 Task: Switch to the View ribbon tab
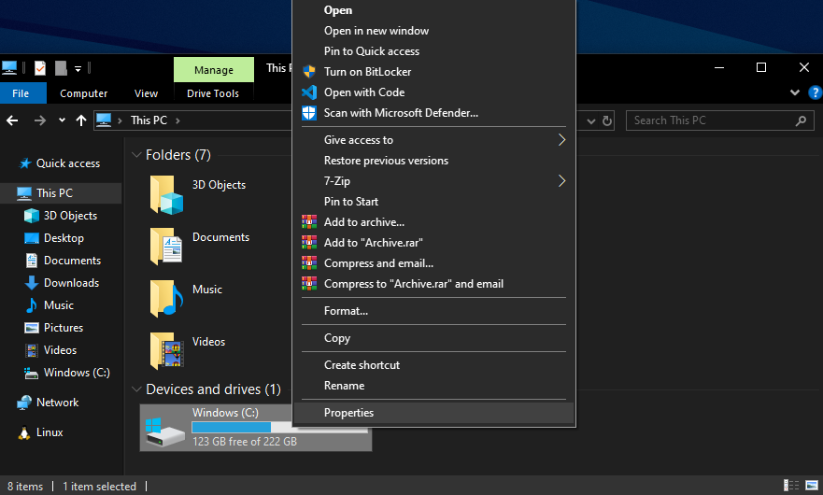coord(146,93)
